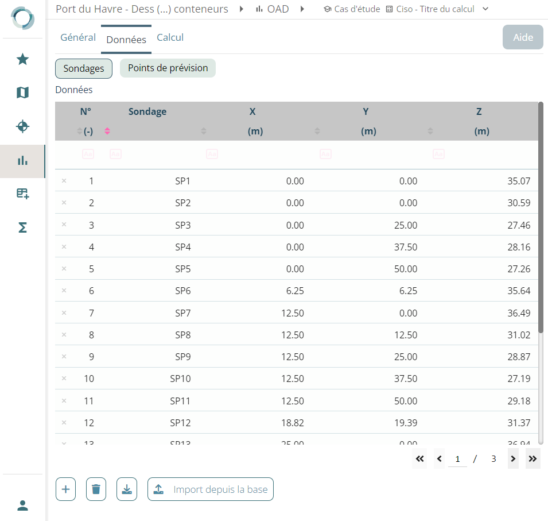548x521 pixels.
Task: Select the crosshair target icon in sidebar
Action: pos(22,126)
